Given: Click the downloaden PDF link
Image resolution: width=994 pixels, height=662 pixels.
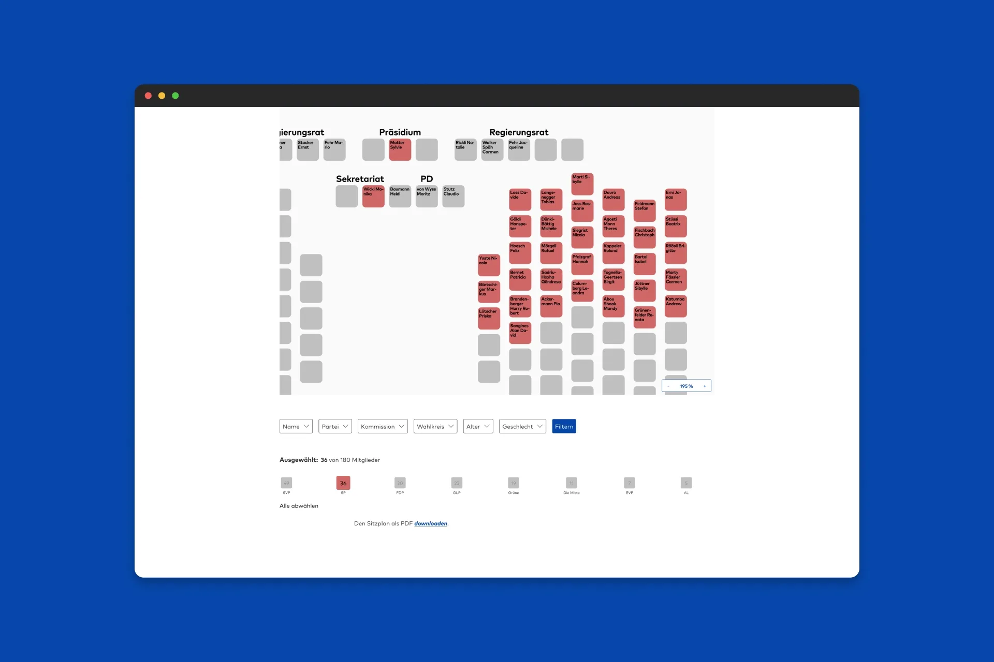Looking at the screenshot, I should (x=430, y=523).
